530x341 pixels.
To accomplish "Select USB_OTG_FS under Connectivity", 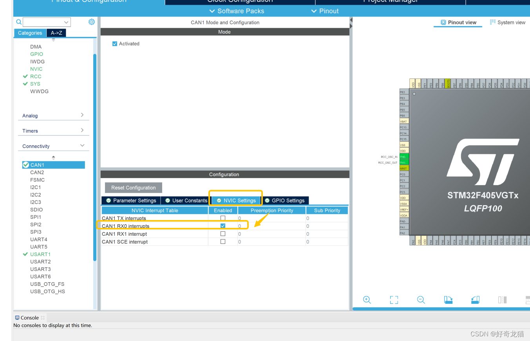I will point(47,284).
